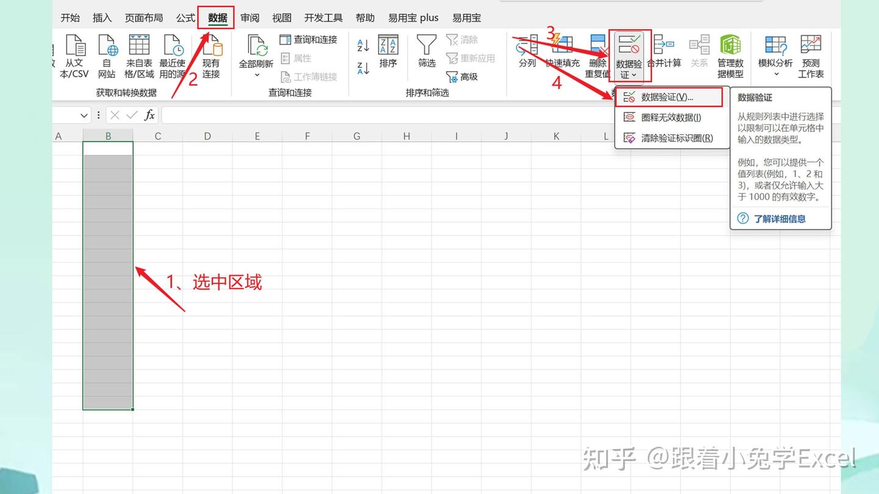Expand the What-If Analysis dropdown arrow
This screenshot has height=494, width=879.
776,74
